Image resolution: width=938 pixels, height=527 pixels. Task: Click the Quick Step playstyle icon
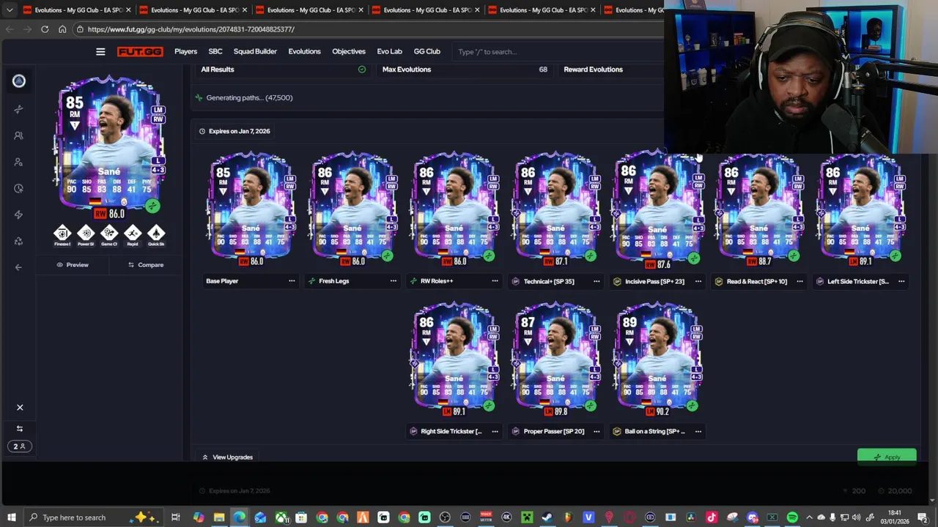pos(156,234)
